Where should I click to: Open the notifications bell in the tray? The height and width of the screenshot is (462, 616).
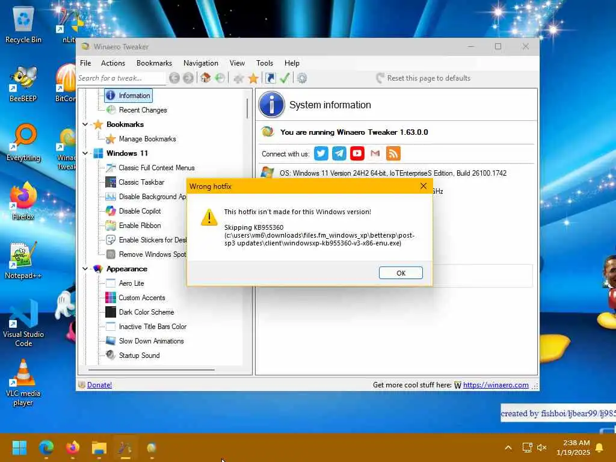[x=600, y=448]
